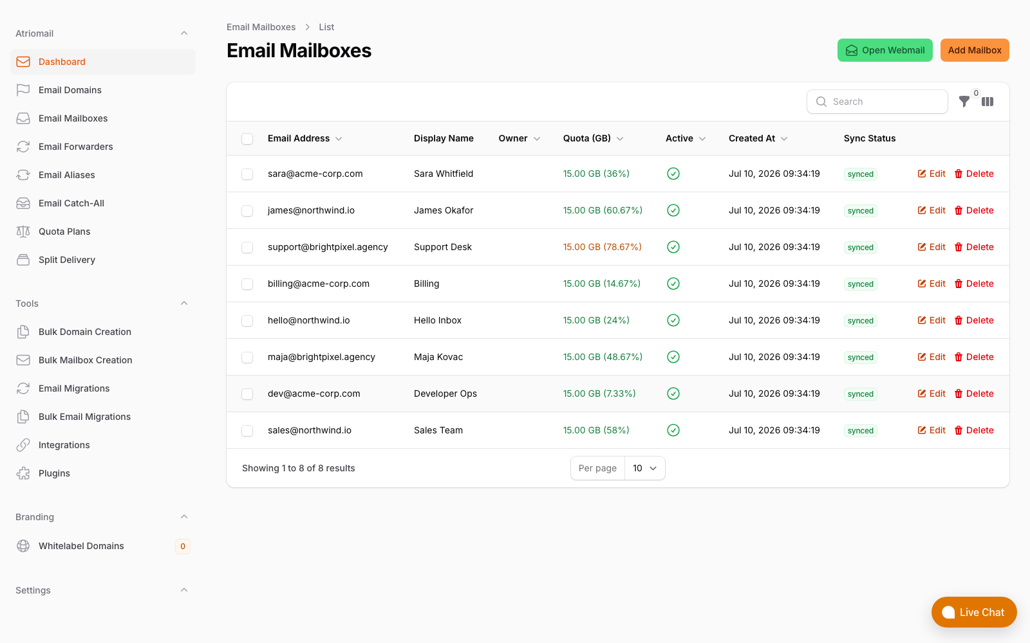Navigate to Bulk Mailbox Creation
This screenshot has height=643, width=1030.
(x=103, y=360)
